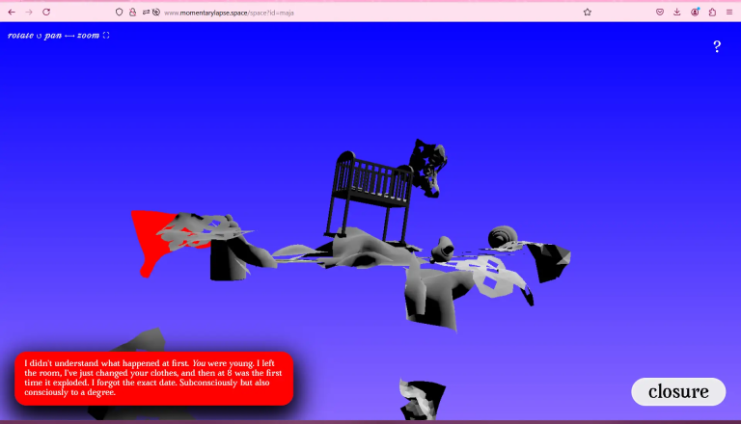The height and width of the screenshot is (424, 741).
Task: Click the snail-shaped 3D object
Action: pyautogui.click(x=503, y=237)
